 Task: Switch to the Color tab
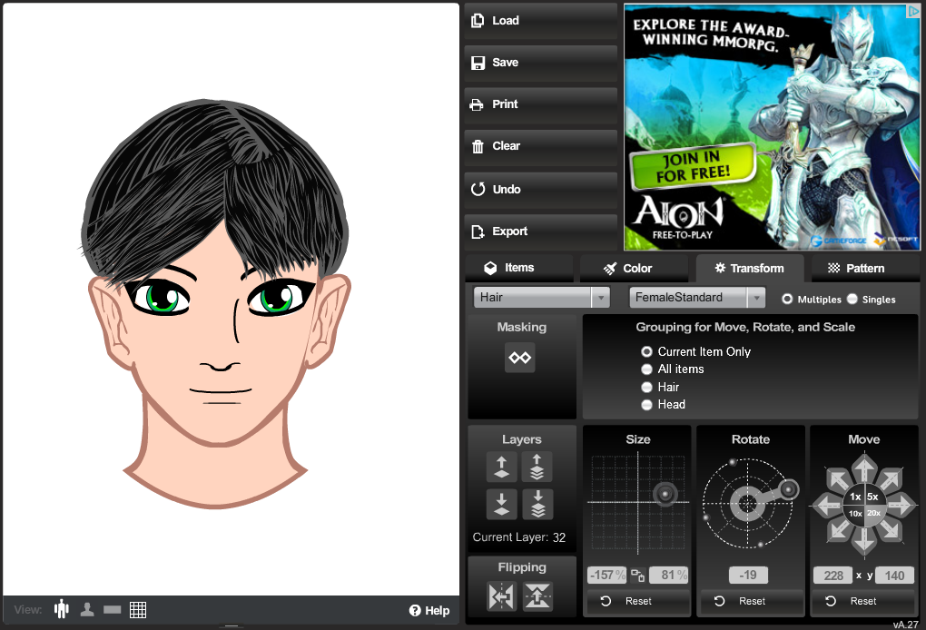tap(627, 268)
